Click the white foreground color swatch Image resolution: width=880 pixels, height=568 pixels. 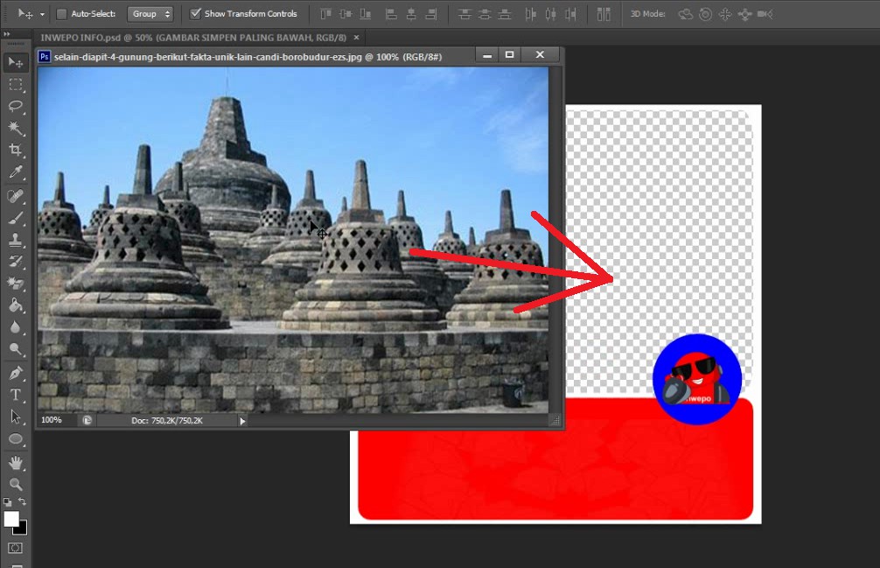[x=10, y=518]
